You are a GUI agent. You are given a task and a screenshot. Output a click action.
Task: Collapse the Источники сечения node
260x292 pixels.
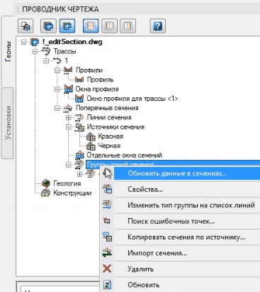(x=69, y=127)
